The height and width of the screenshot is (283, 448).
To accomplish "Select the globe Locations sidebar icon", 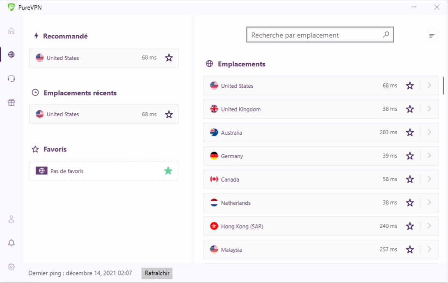I will click(11, 54).
